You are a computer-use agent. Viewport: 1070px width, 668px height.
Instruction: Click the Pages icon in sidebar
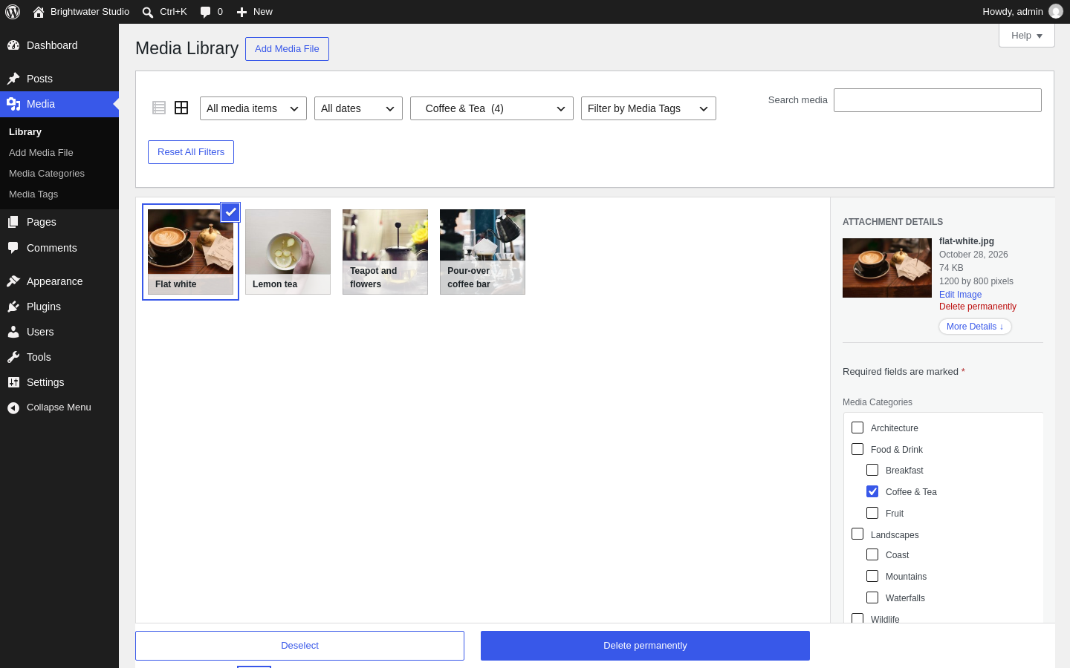[x=13, y=222]
